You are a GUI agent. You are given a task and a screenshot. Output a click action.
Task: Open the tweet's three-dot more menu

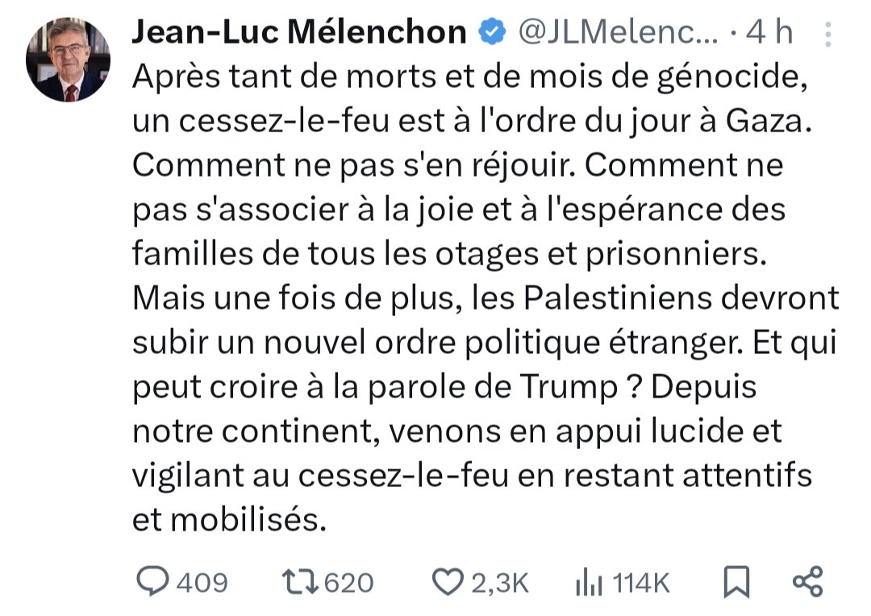pyautogui.click(x=827, y=35)
